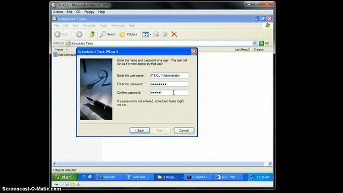
Task: Open the Virtual PC Help menu
Action: pyautogui.click(x=101, y=12)
